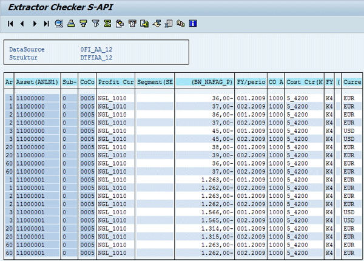Jump to last page using toolbar arrow
The image size is (364, 261).
coord(47,24)
